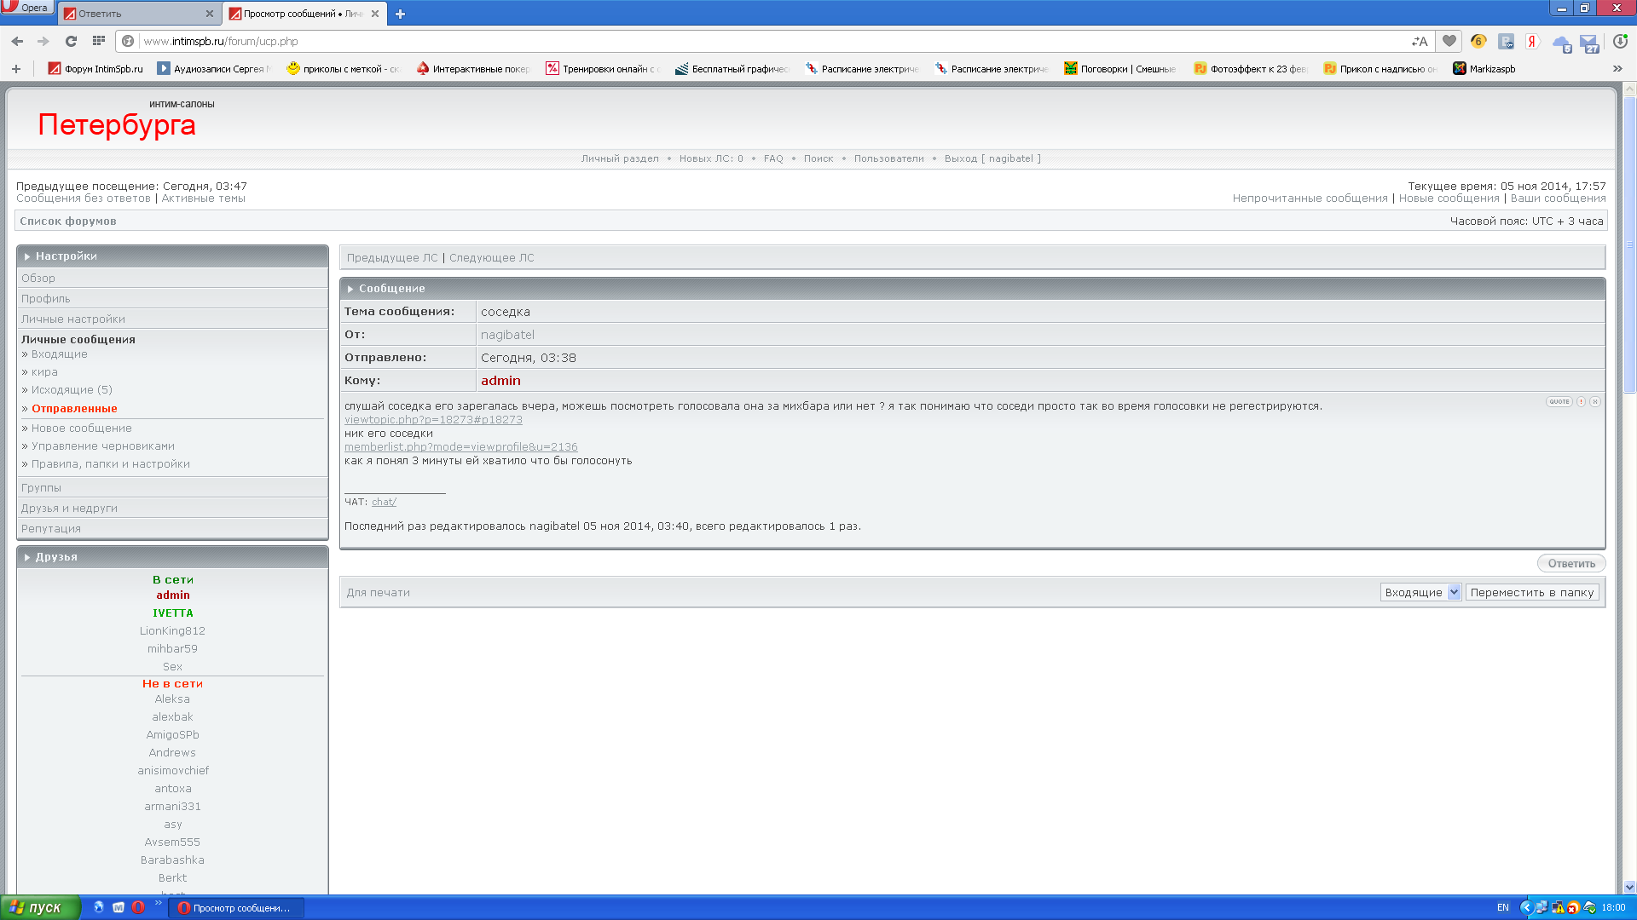Click the report exclamation icon on message
Image resolution: width=1637 pixels, height=920 pixels.
click(1581, 401)
